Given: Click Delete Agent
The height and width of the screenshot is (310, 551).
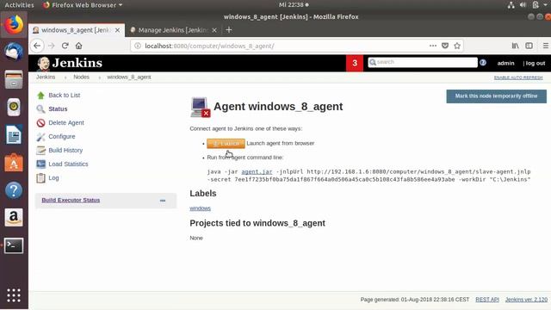Looking at the screenshot, I should 66,122.
